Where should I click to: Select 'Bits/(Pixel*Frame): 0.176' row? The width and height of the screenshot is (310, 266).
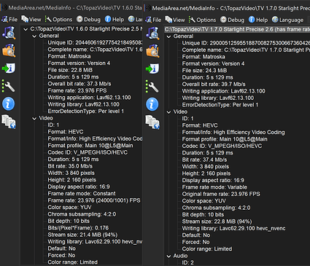pyautogui.click(x=78, y=228)
